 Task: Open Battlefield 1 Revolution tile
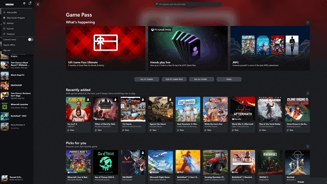(x=243, y=167)
